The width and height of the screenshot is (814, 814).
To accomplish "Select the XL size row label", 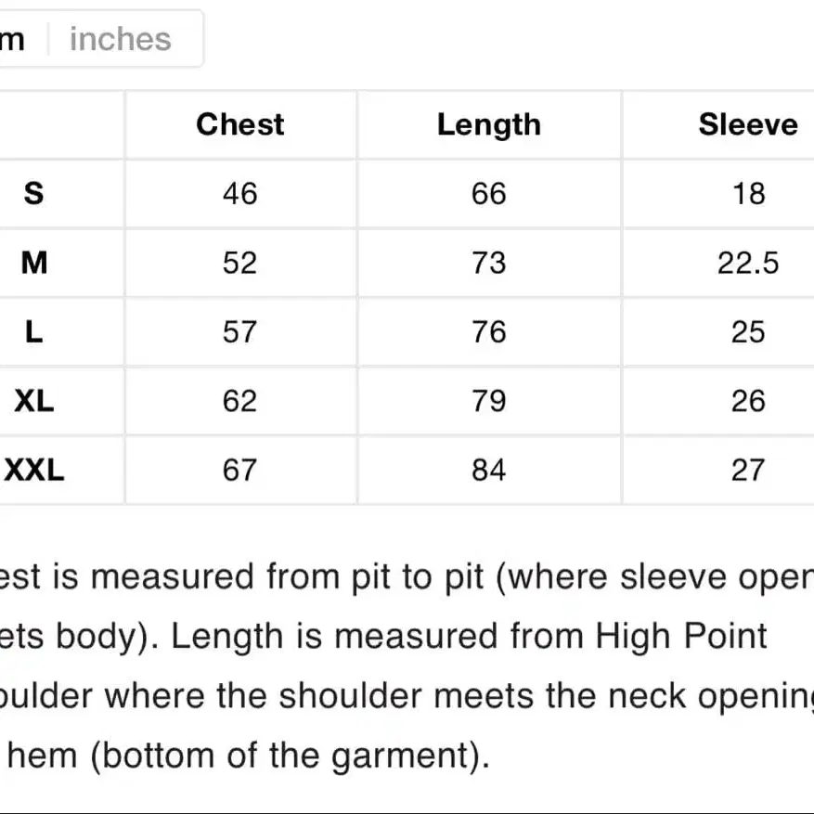I will tap(33, 401).
